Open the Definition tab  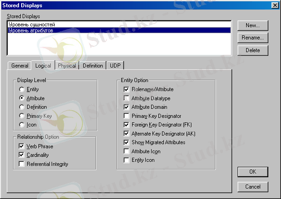(x=93, y=65)
